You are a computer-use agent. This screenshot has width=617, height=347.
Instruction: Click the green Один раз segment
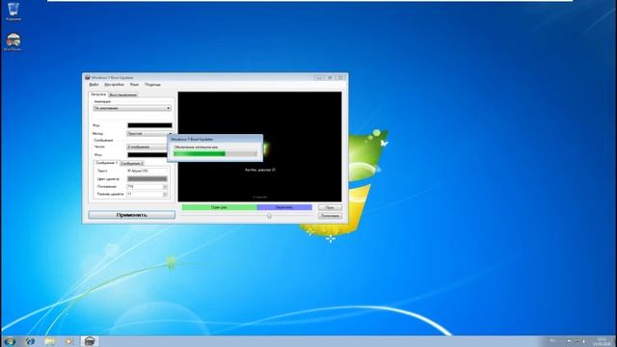point(219,207)
